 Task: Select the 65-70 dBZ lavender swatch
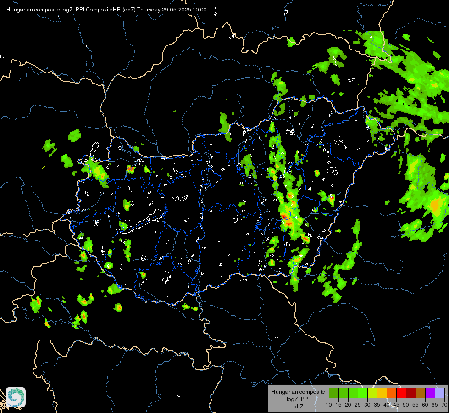point(440,393)
